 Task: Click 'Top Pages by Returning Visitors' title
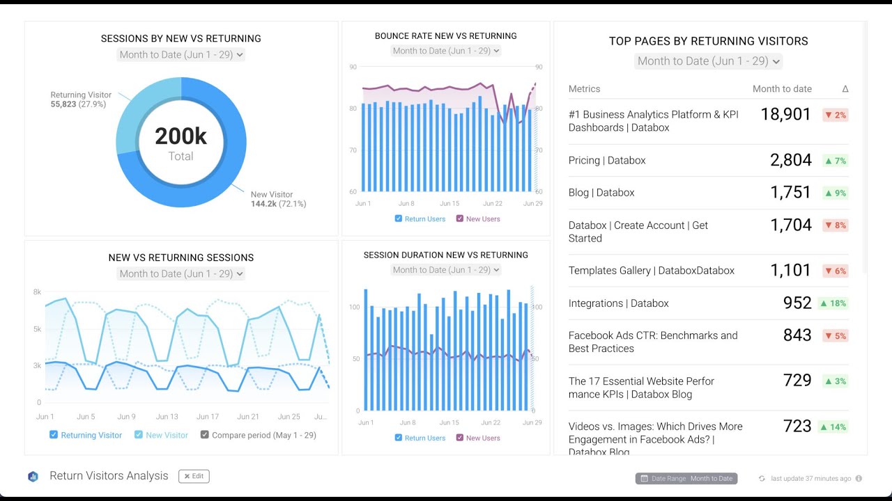pos(709,41)
